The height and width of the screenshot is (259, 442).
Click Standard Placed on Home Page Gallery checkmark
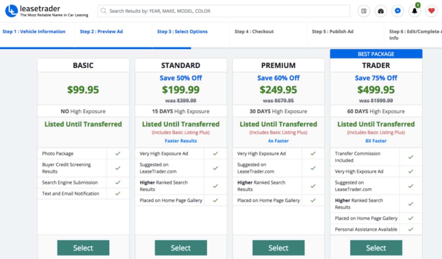click(x=215, y=200)
